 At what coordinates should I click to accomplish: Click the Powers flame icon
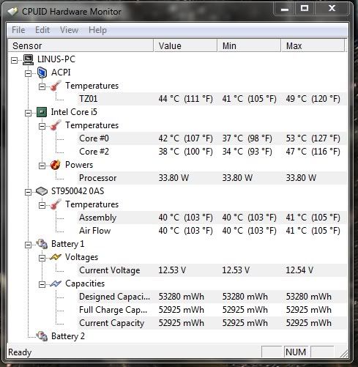tap(56, 165)
